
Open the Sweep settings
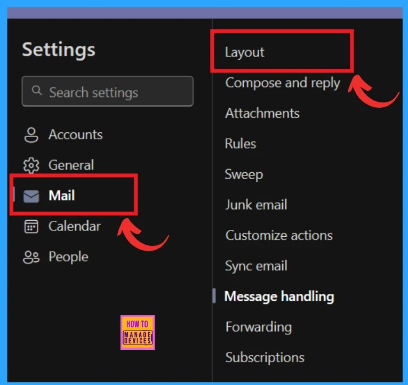[244, 174]
